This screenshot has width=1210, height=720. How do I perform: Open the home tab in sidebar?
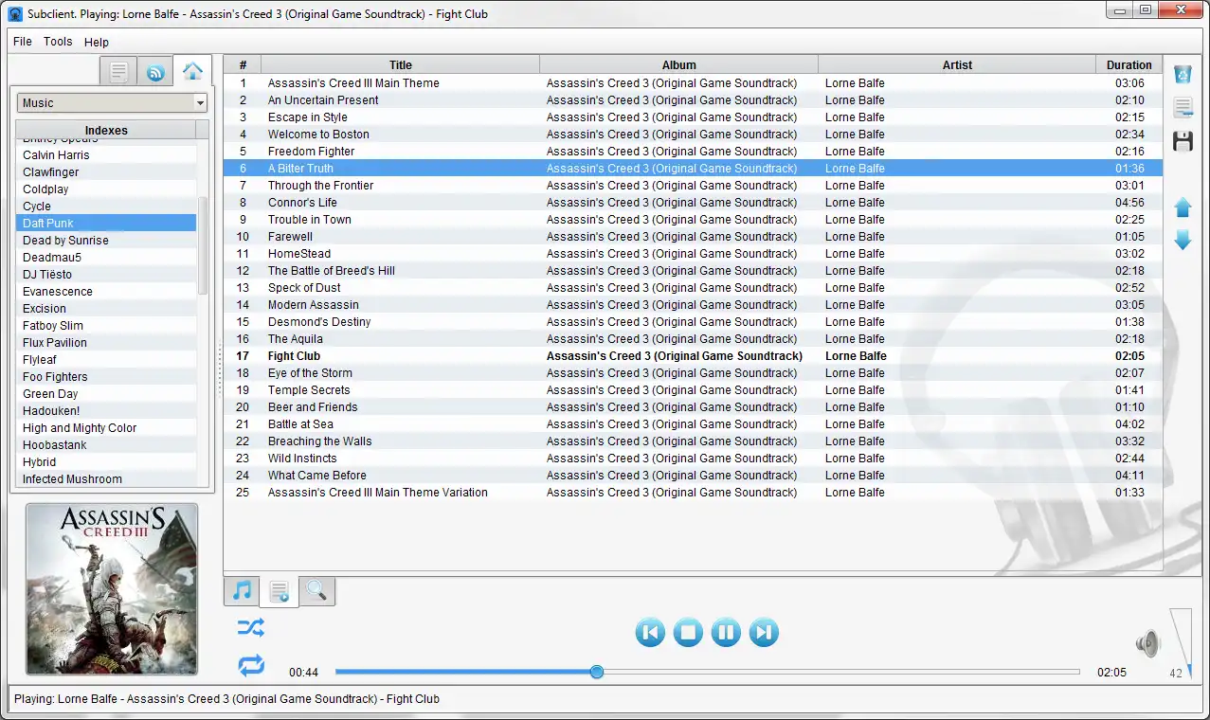[192, 71]
